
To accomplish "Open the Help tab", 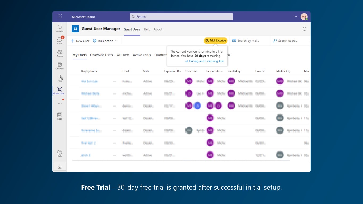I will pos(147,29).
